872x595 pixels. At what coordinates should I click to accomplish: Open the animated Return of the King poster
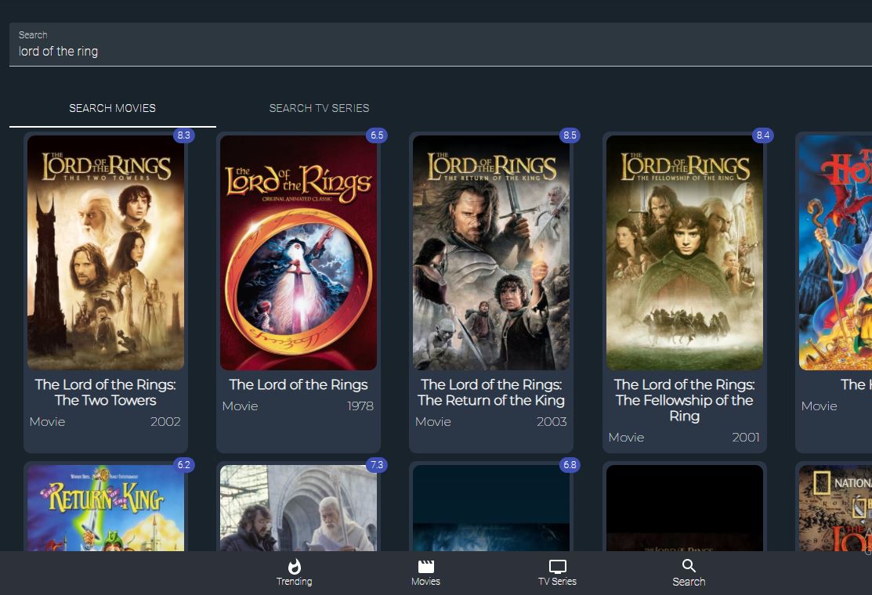click(106, 508)
